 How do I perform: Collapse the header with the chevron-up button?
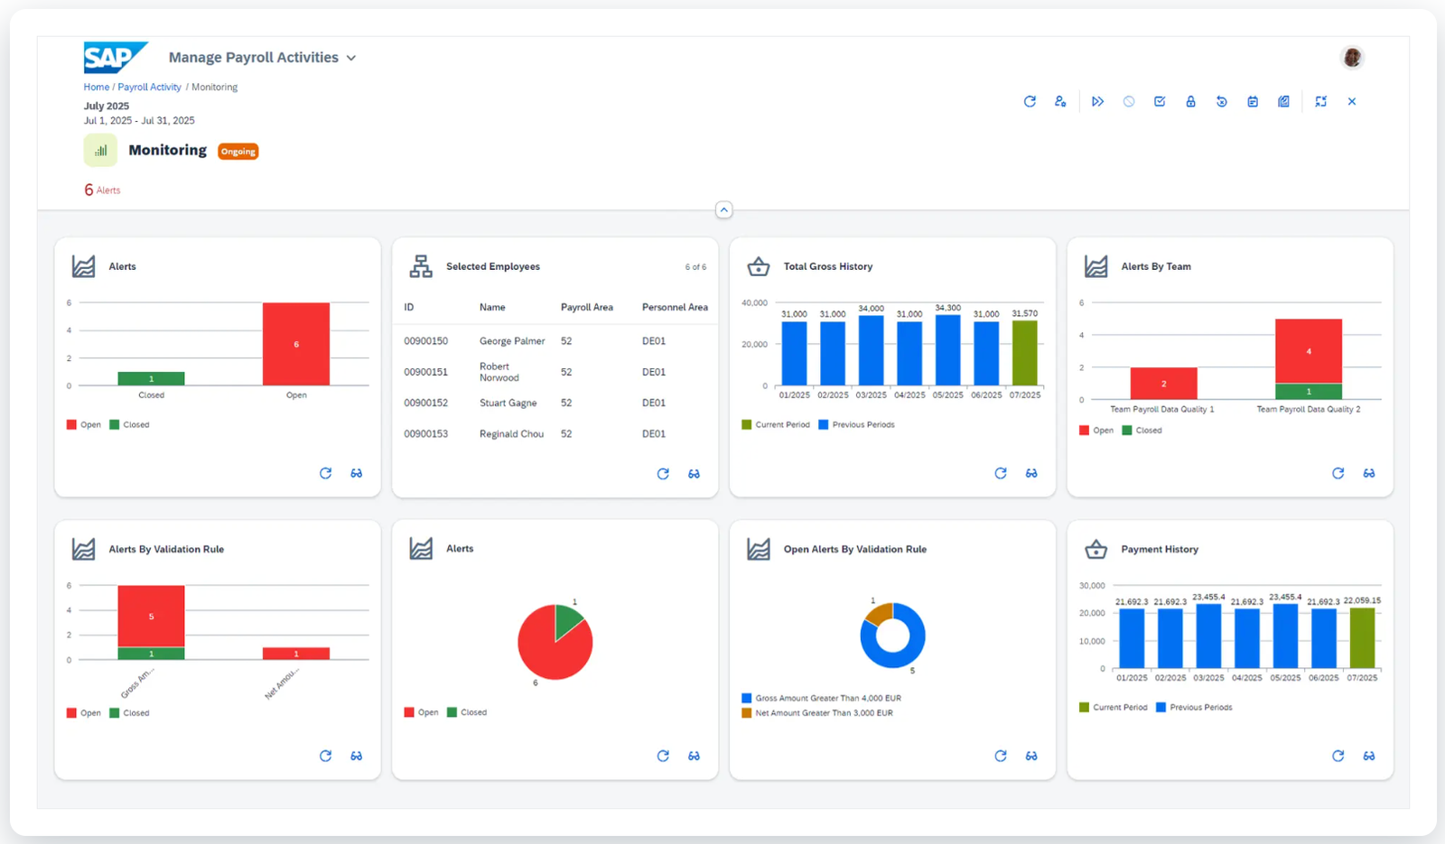tap(723, 209)
